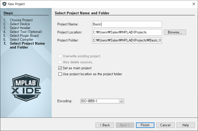Uncheck Set as main project
The height and width of the screenshot is (131, 198).
[60, 68]
